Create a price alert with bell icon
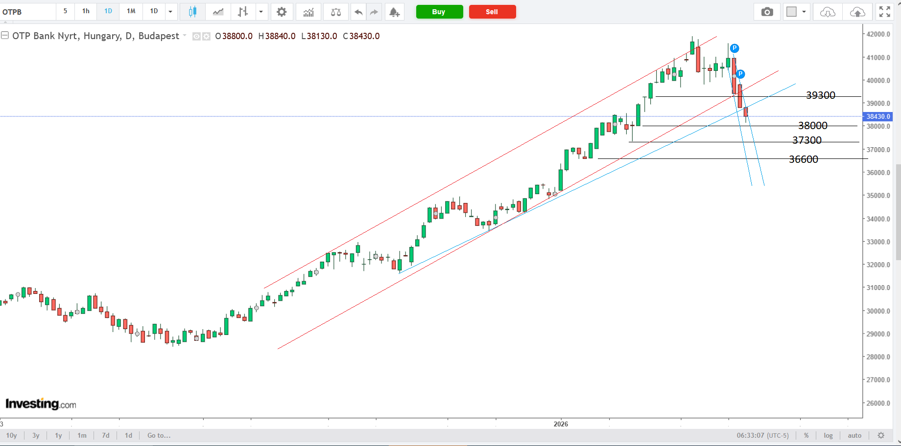The height and width of the screenshot is (446, 901). [394, 12]
